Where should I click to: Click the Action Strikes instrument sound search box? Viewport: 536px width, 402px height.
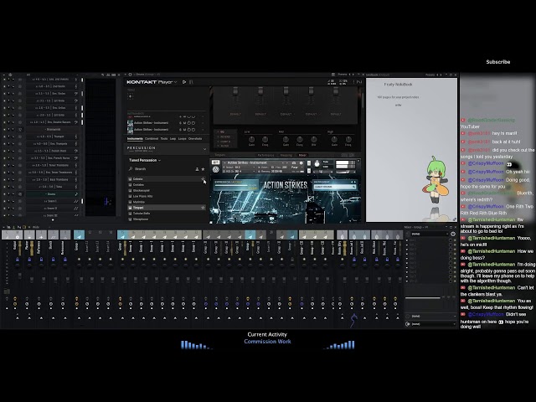(335, 187)
